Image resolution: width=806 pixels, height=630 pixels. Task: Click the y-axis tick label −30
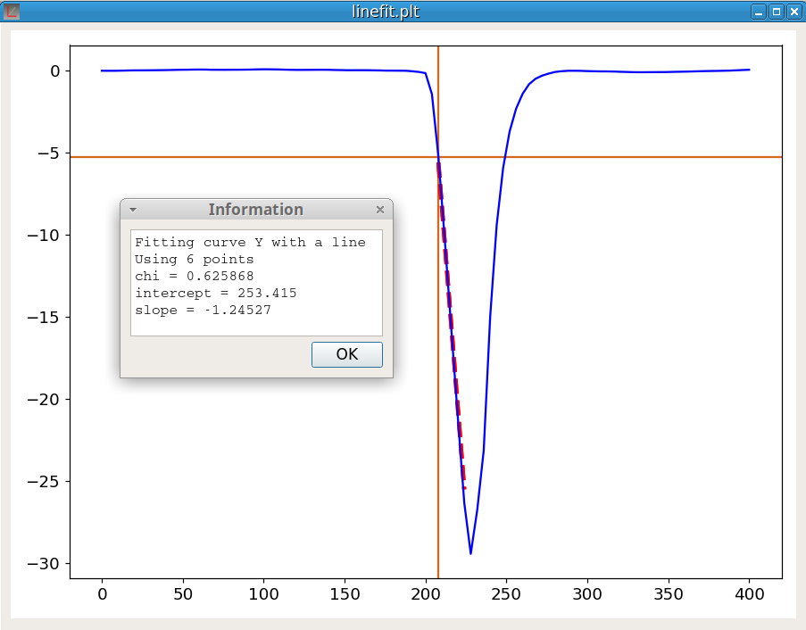tap(45, 564)
